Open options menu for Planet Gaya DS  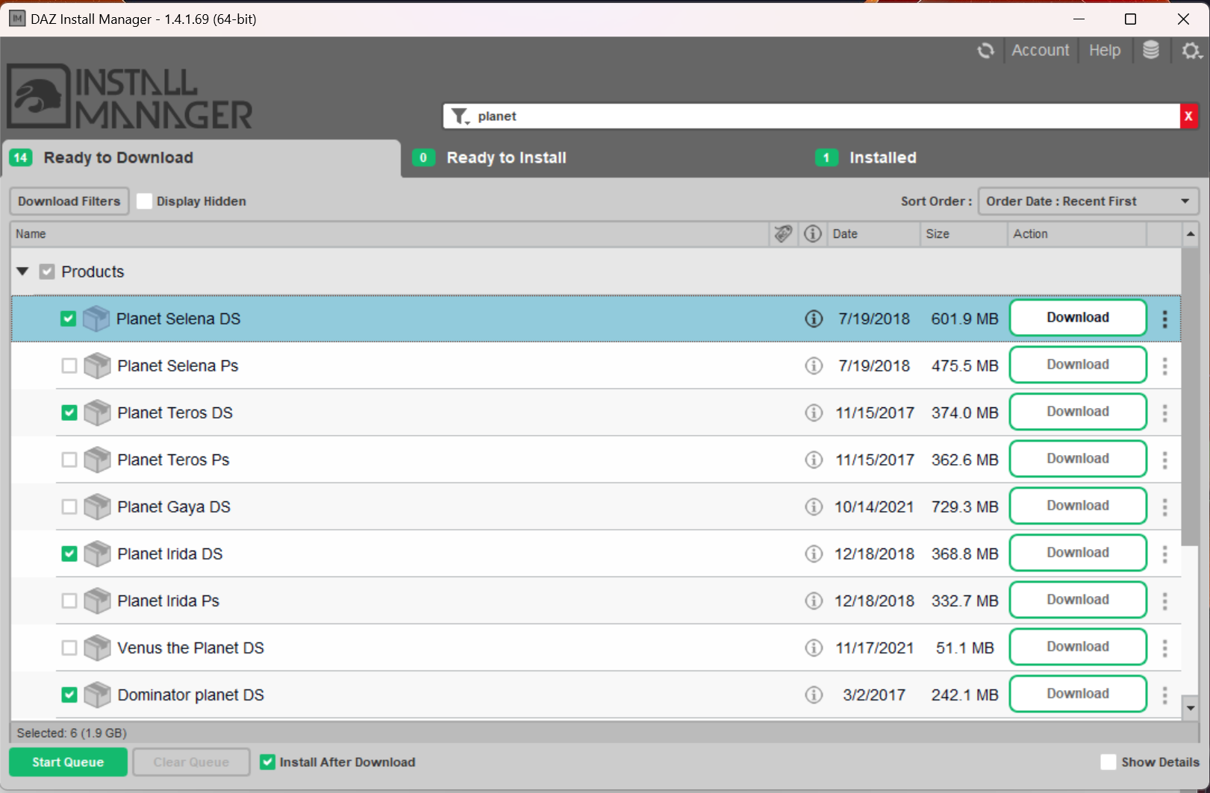pos(1164,507)
